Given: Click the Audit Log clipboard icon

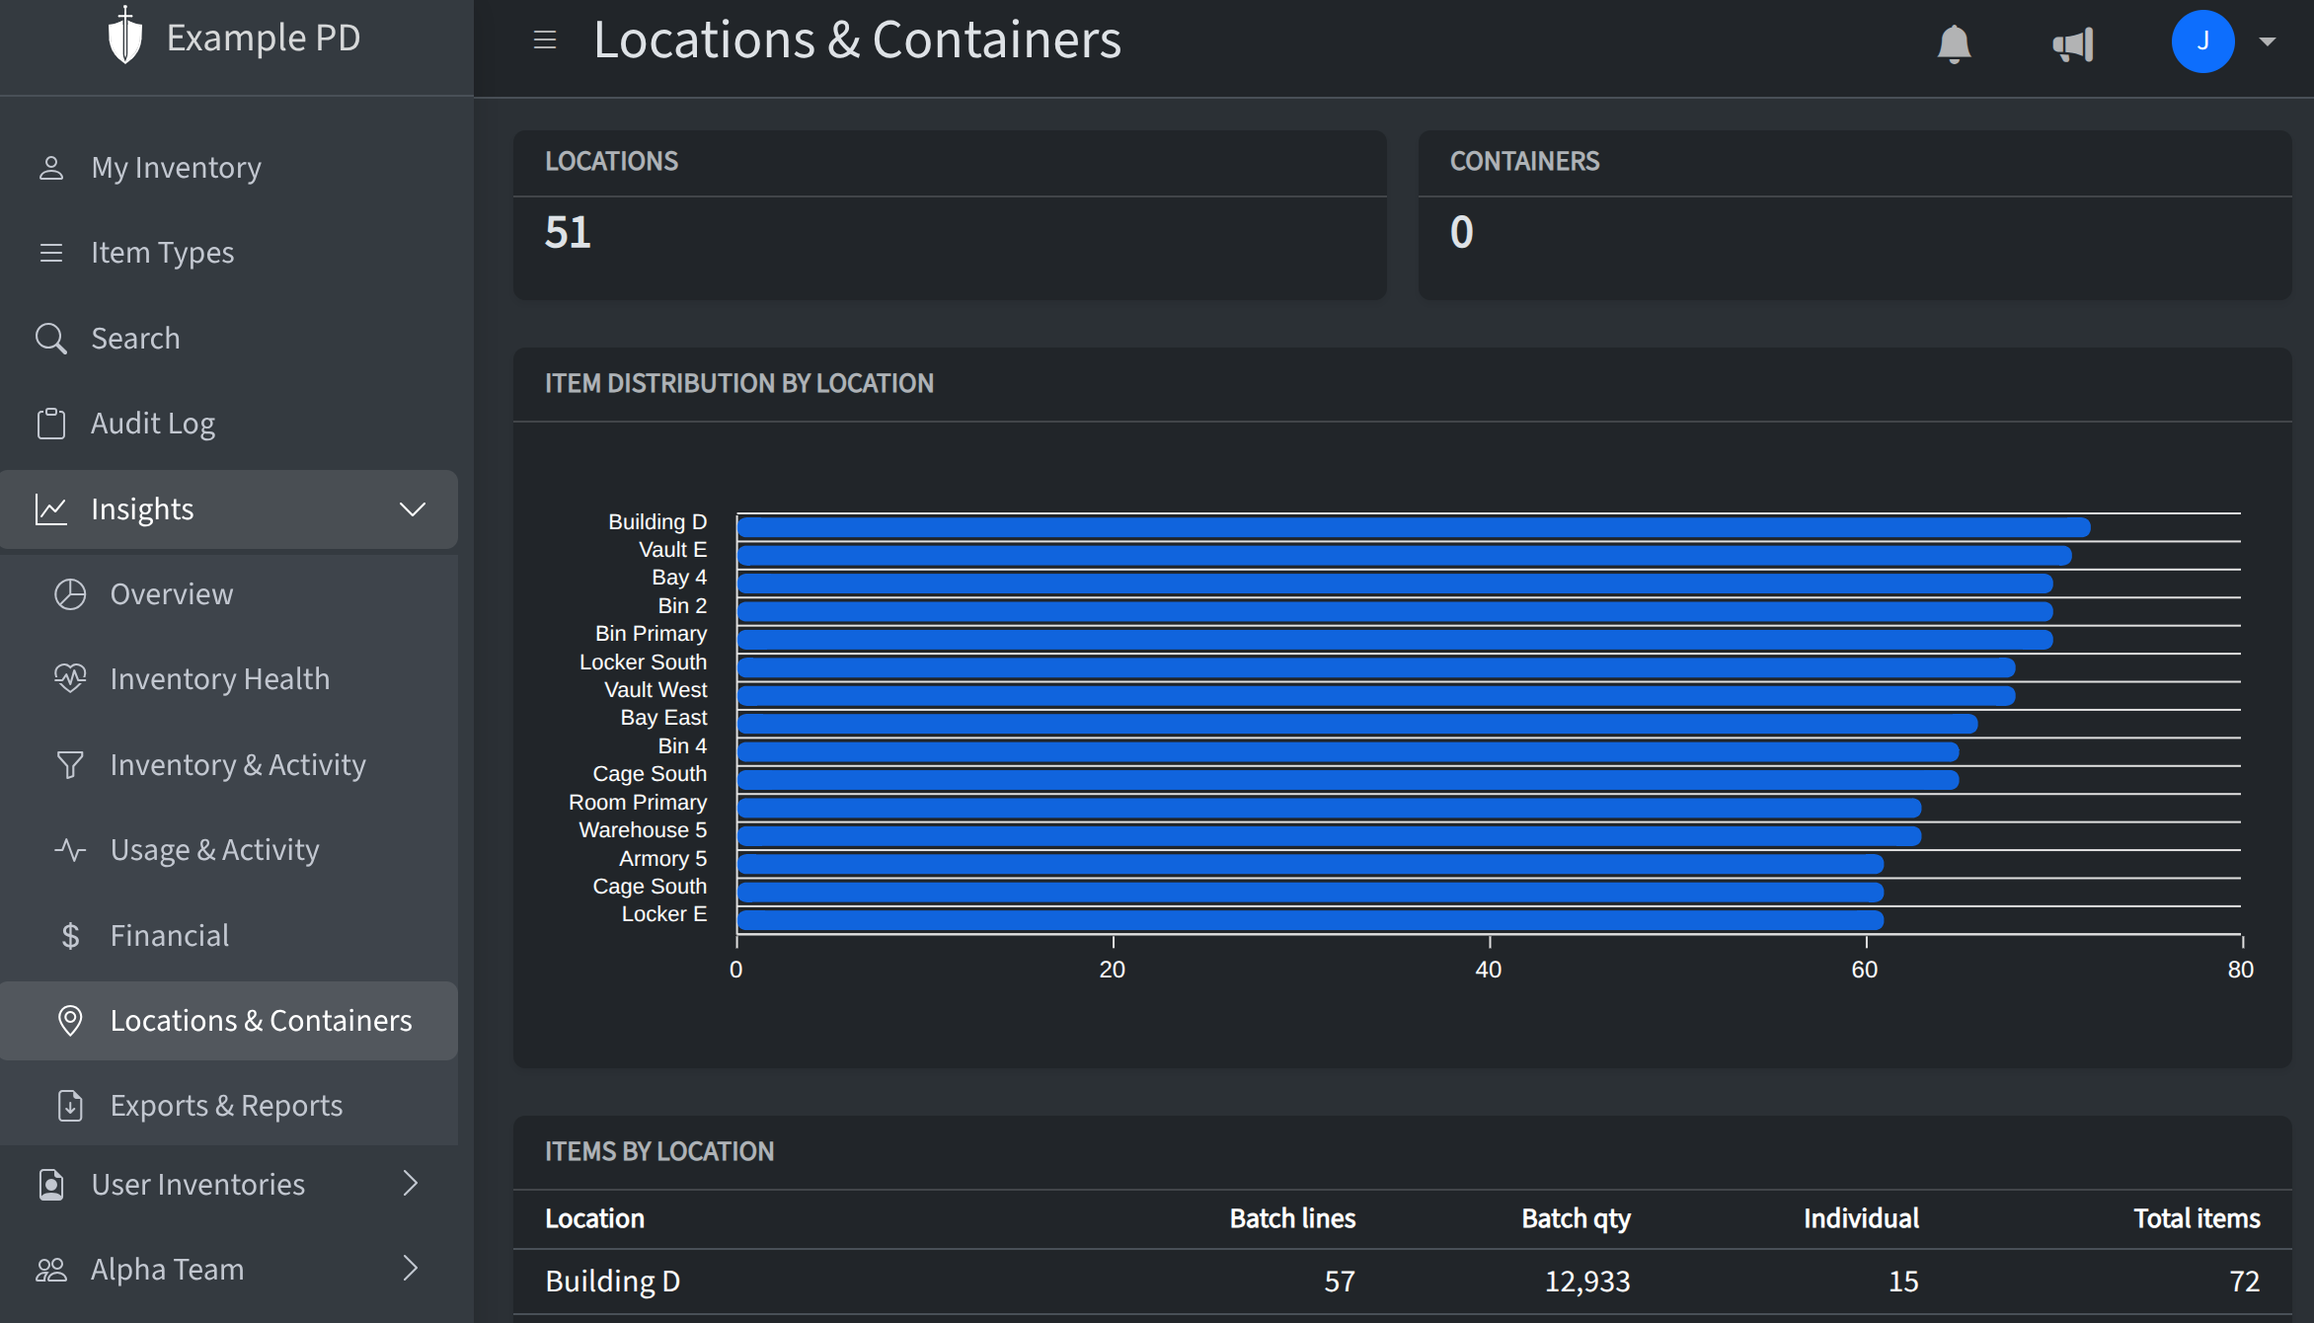Looking at the screenshot, I should 51,423.
